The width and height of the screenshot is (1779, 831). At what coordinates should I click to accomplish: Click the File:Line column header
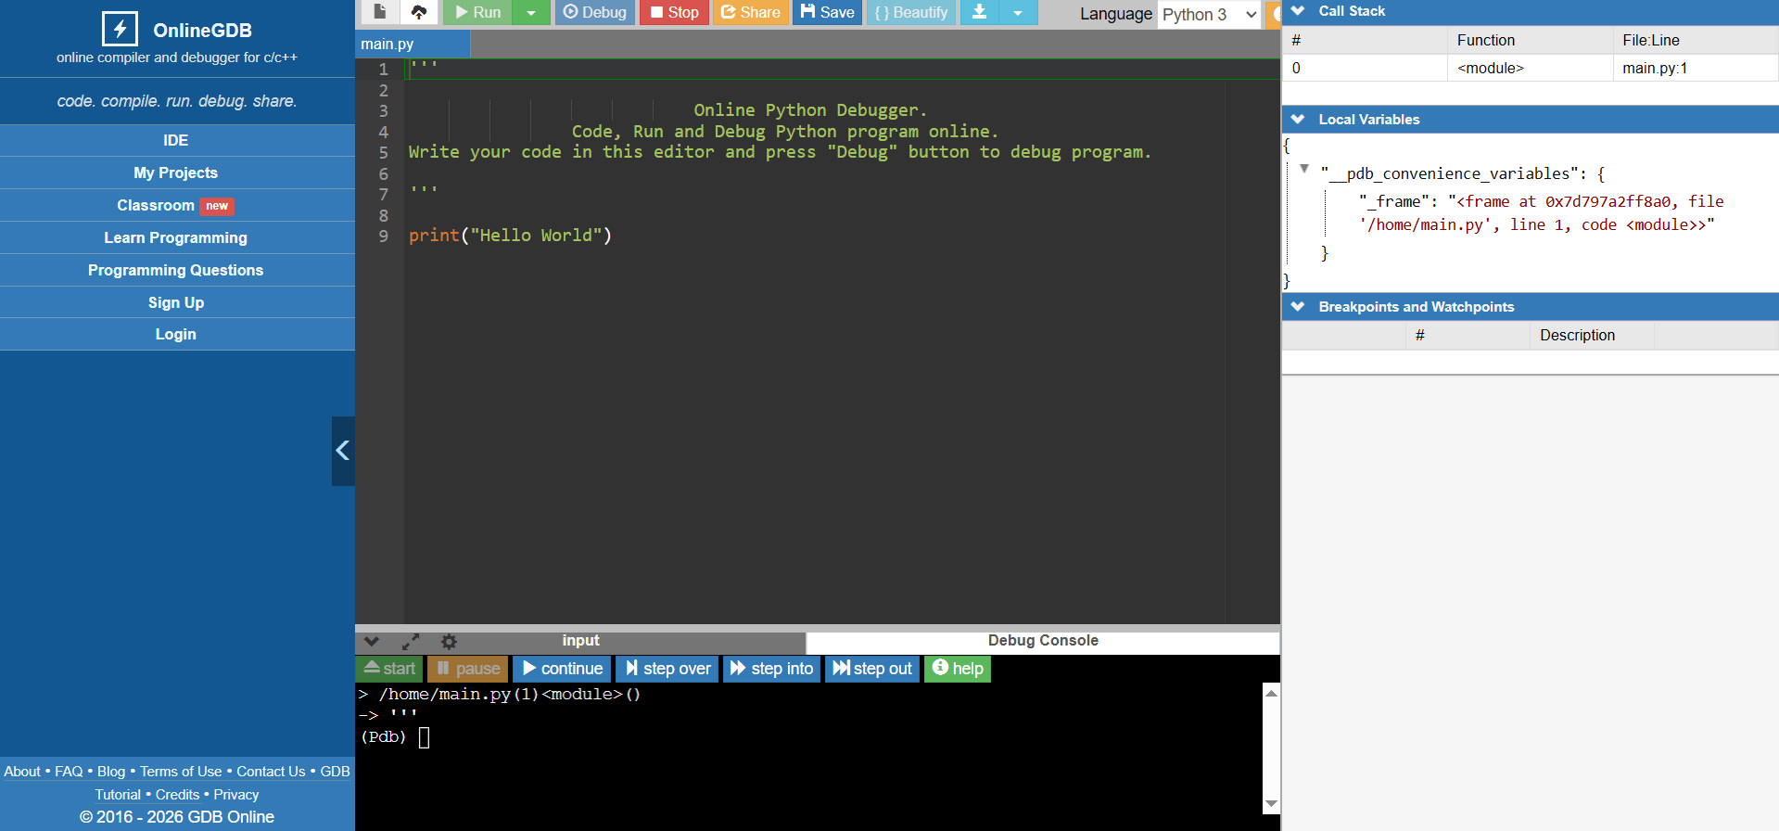coord(1696,40)
